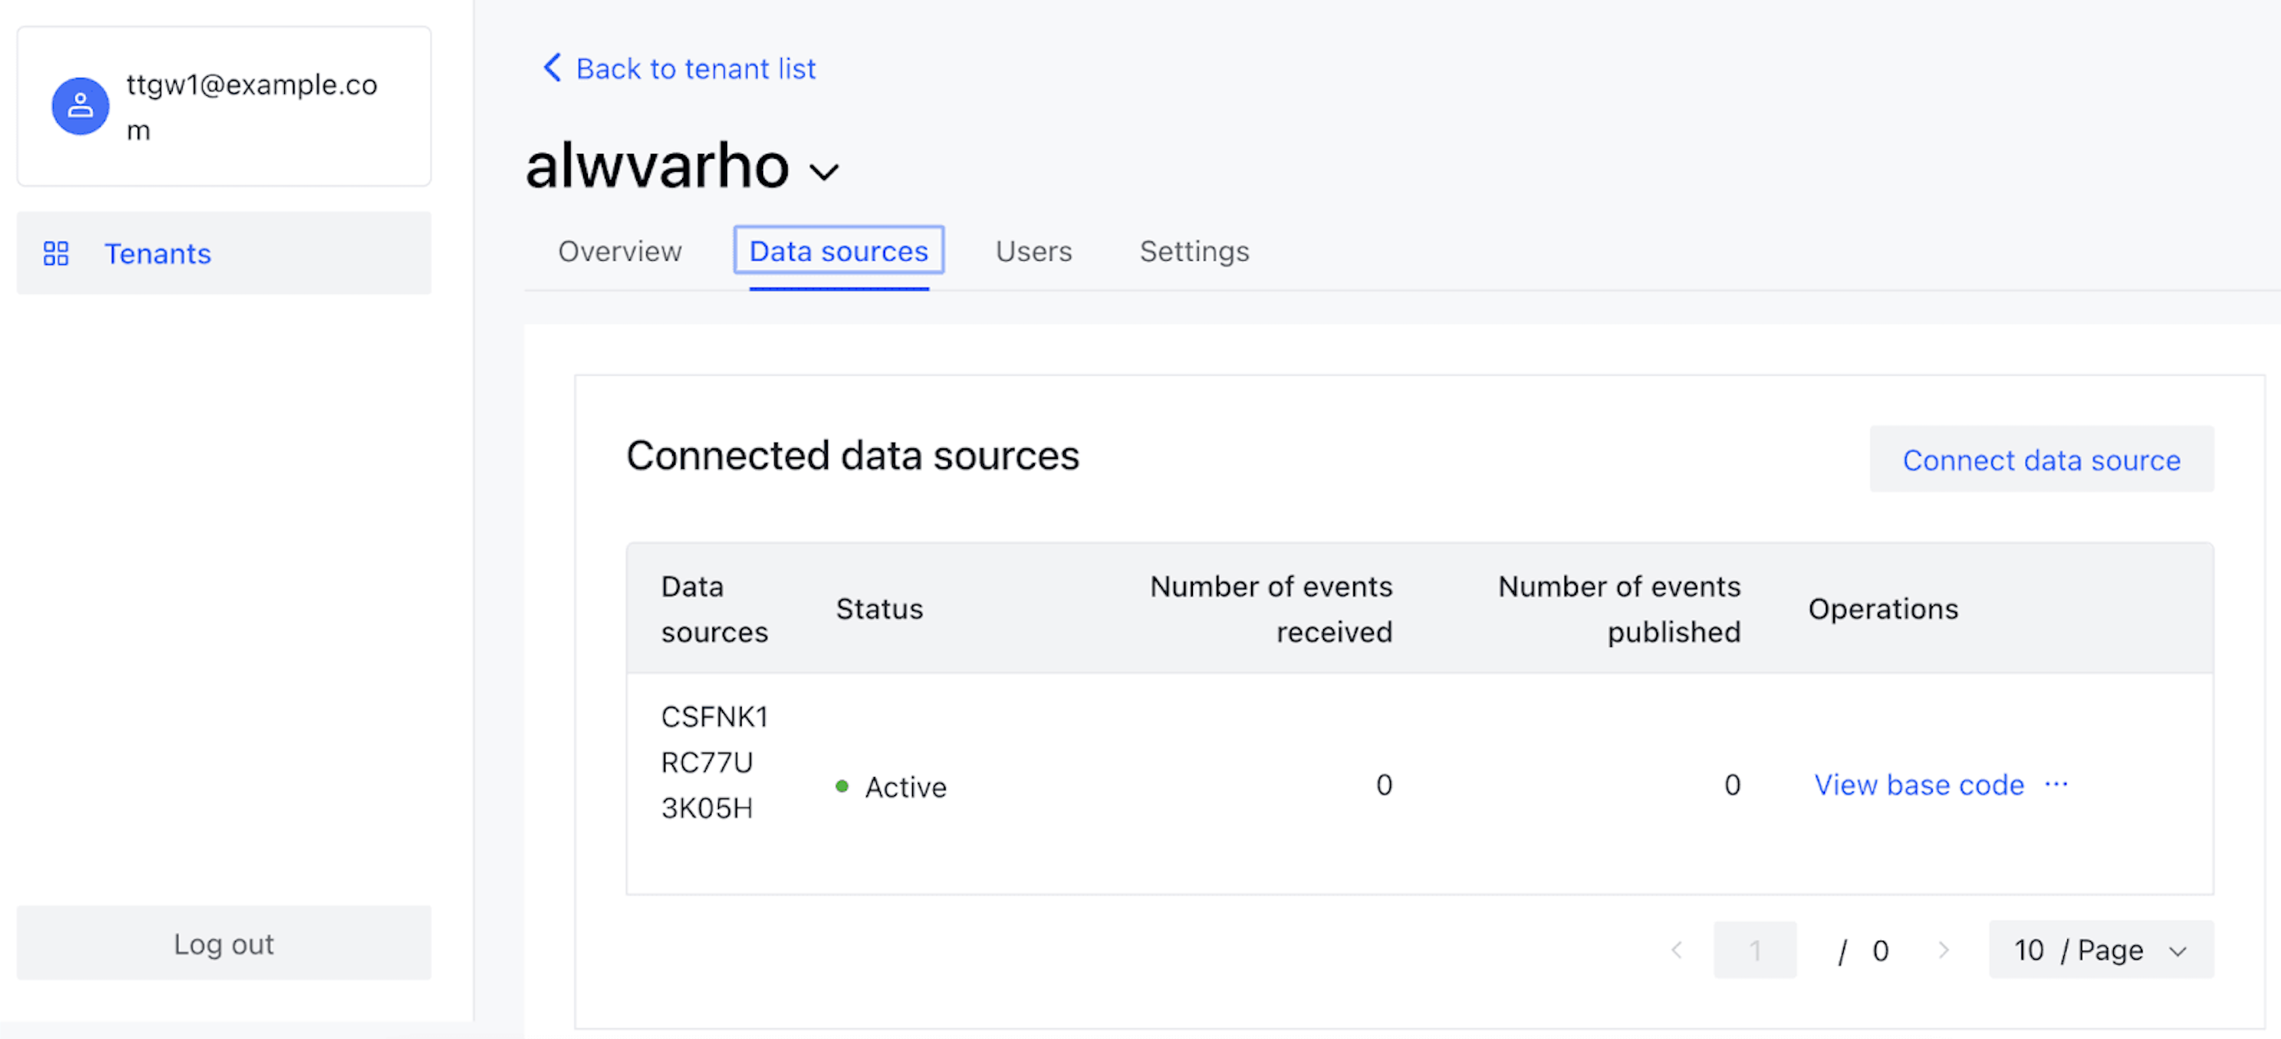Click the user avatar icon
Image resolution: width=2281 pixels, height=1039 pixels.
coord(80,106)
